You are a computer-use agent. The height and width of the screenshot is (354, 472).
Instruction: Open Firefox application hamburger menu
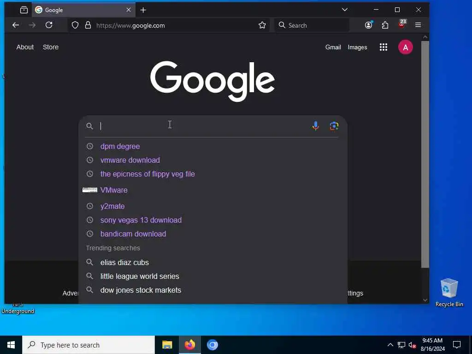point(418,25)
